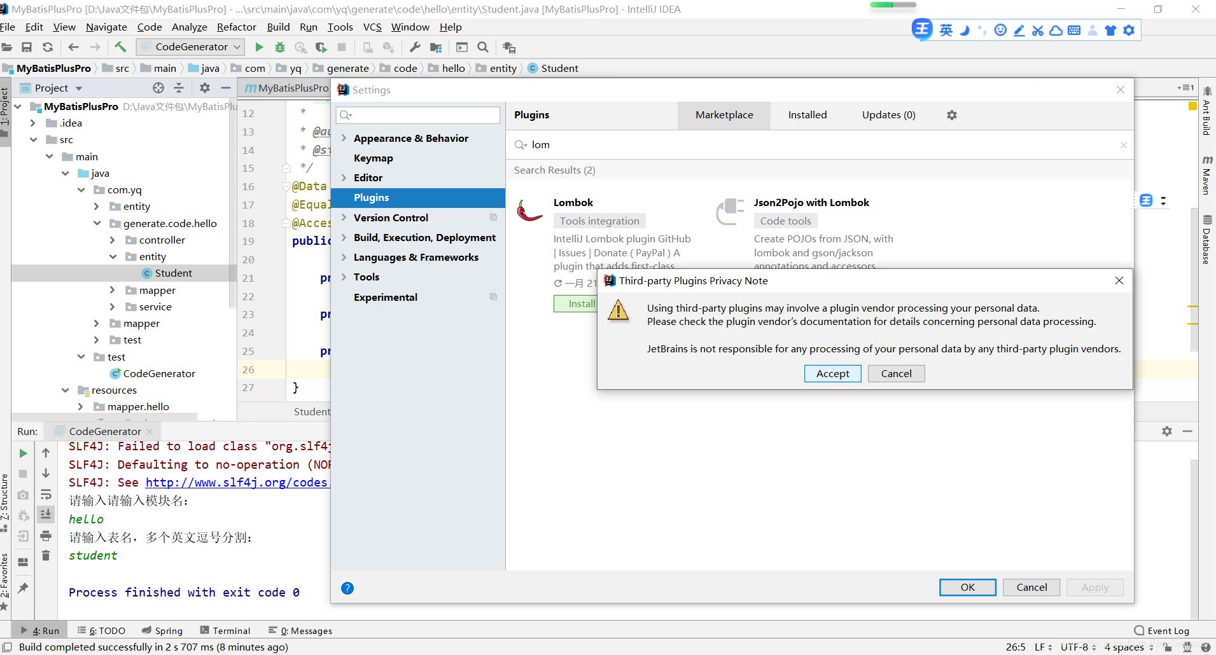Open the Refactor menu
The height and width of the screenshot is (655, 1216).
click(236, 27)
